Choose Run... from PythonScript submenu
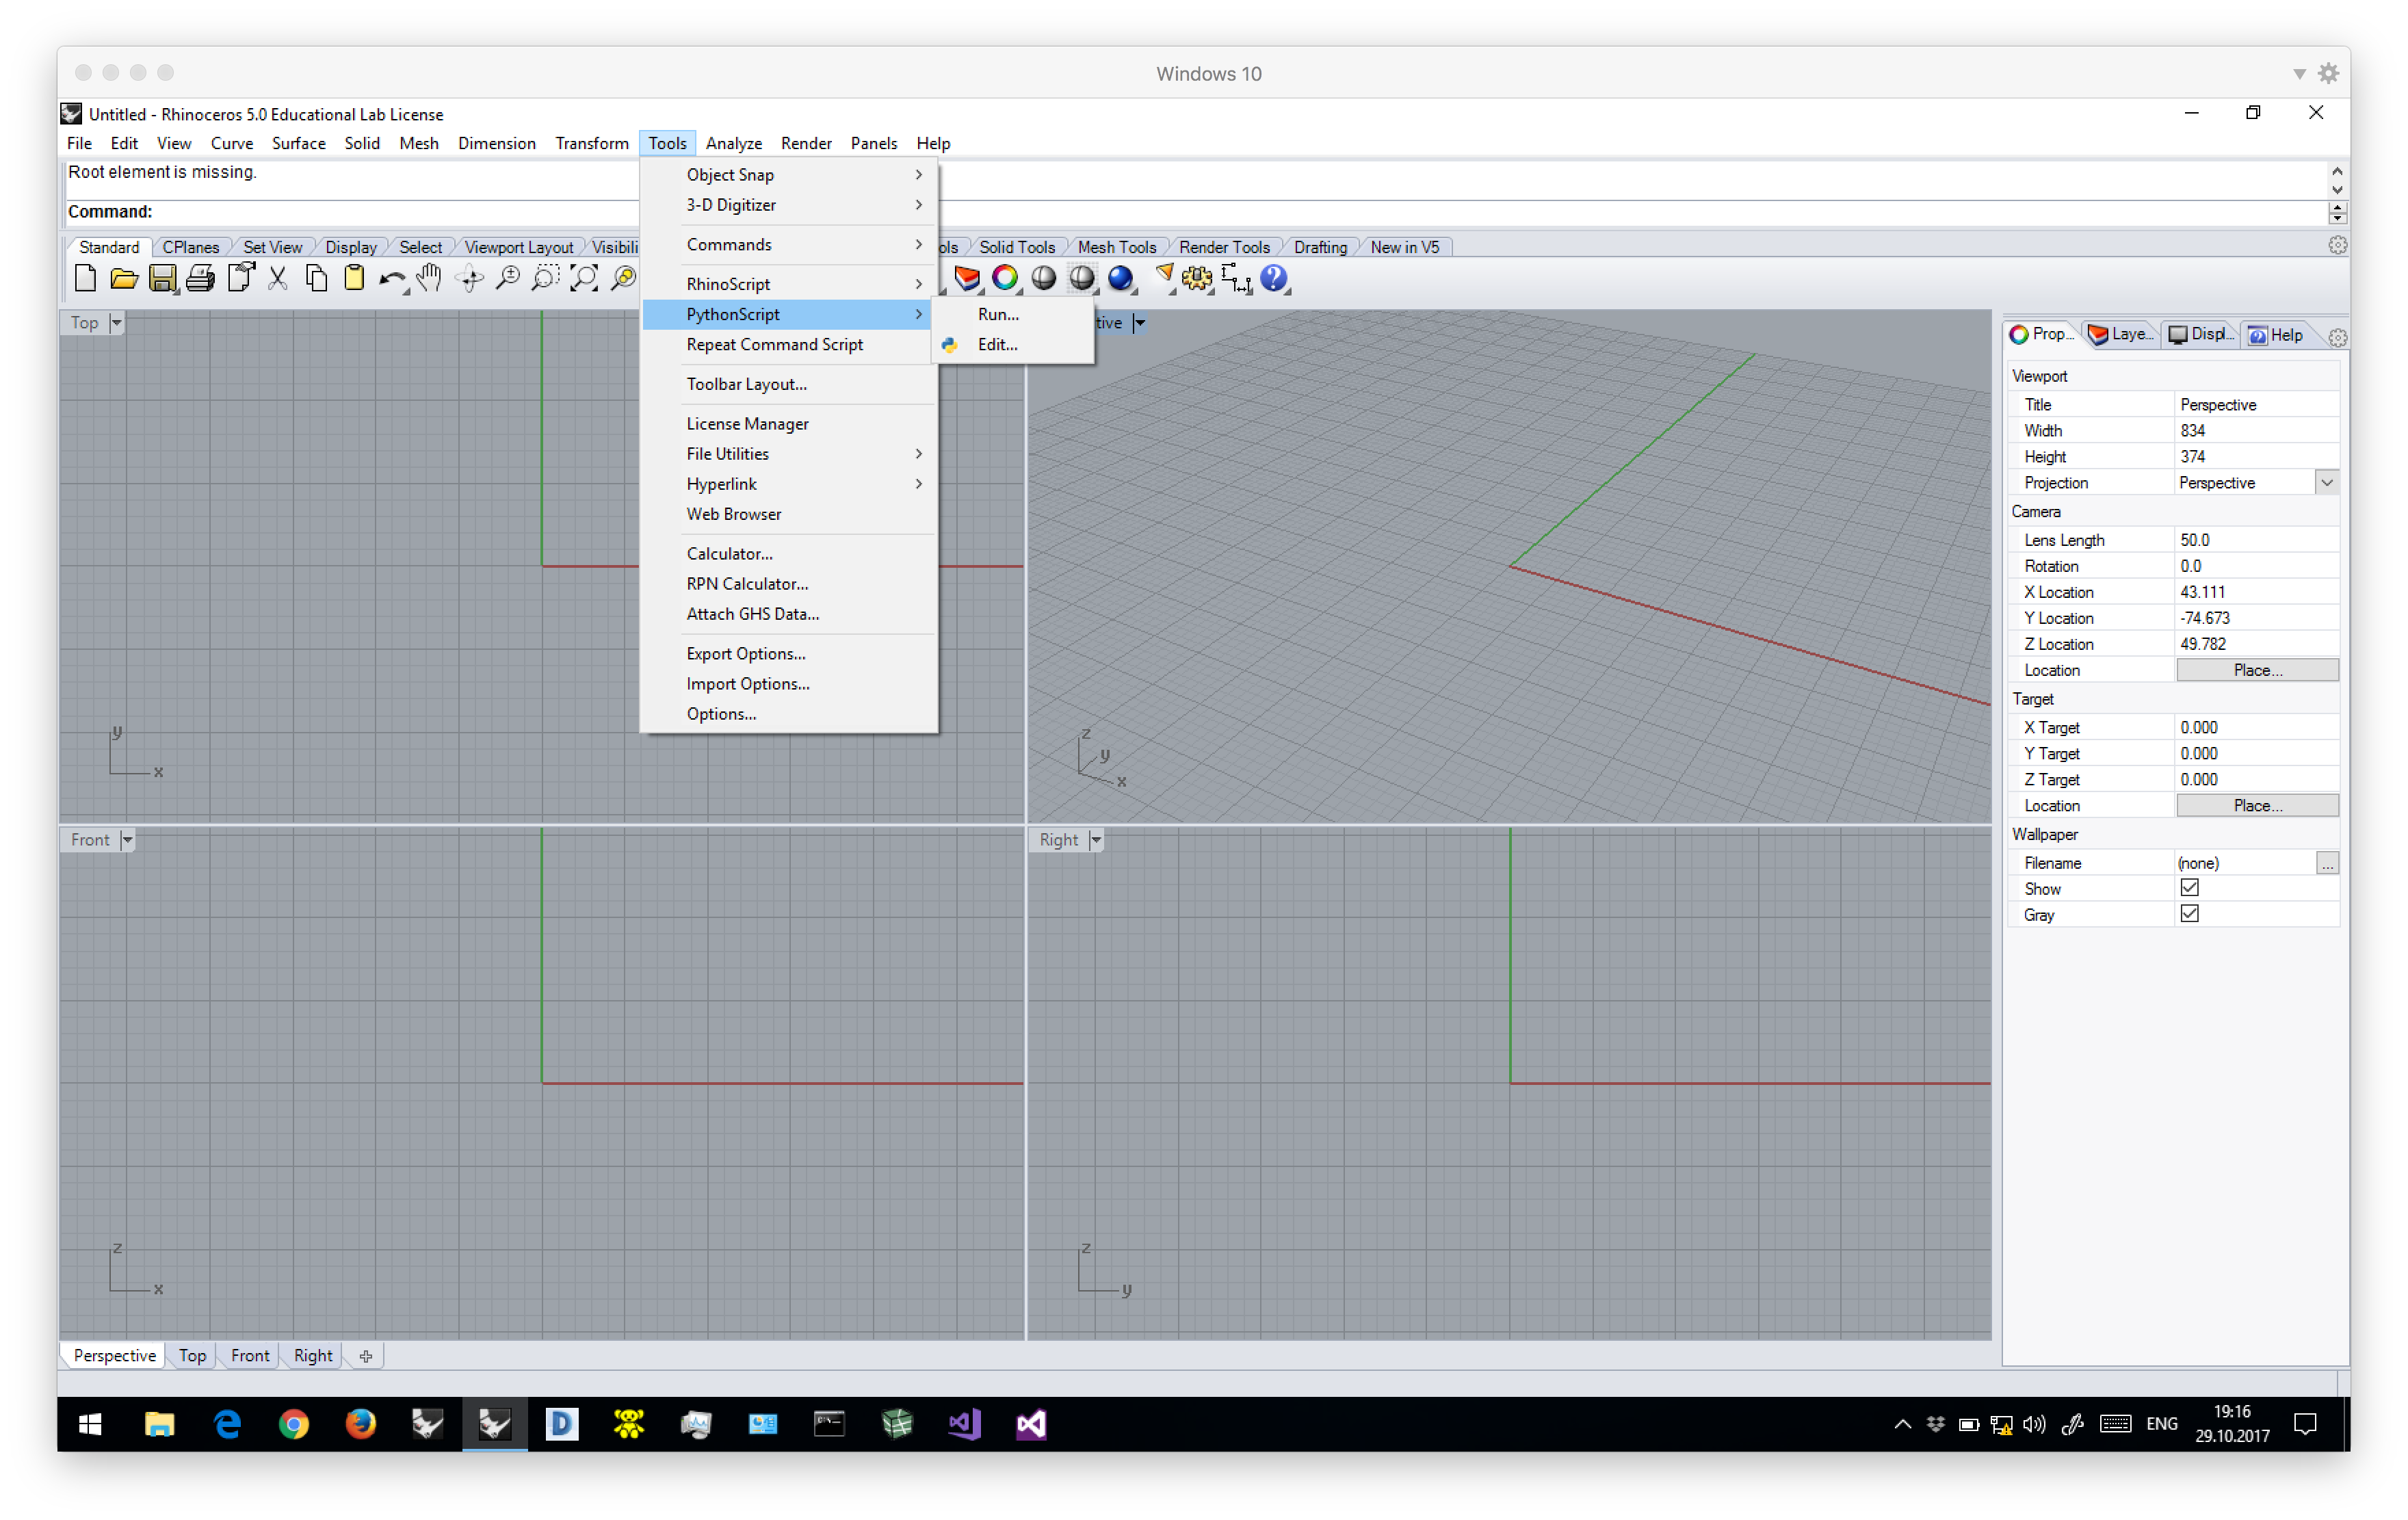The width and height of the screenshot is (2408, 1520). coord(1013,314)
